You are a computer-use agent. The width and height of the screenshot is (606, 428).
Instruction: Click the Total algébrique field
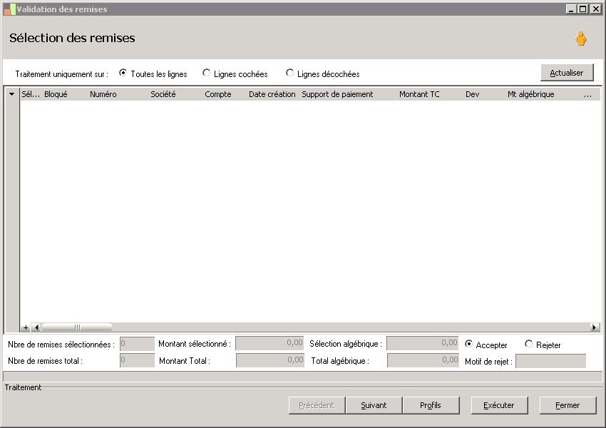point(423,360)
